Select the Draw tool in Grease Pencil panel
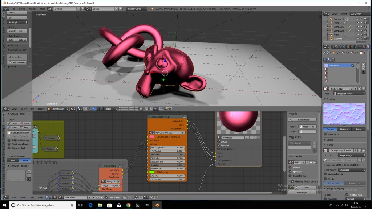The width and height of the screenshot is (372, 209). click(x=13, y=123)
